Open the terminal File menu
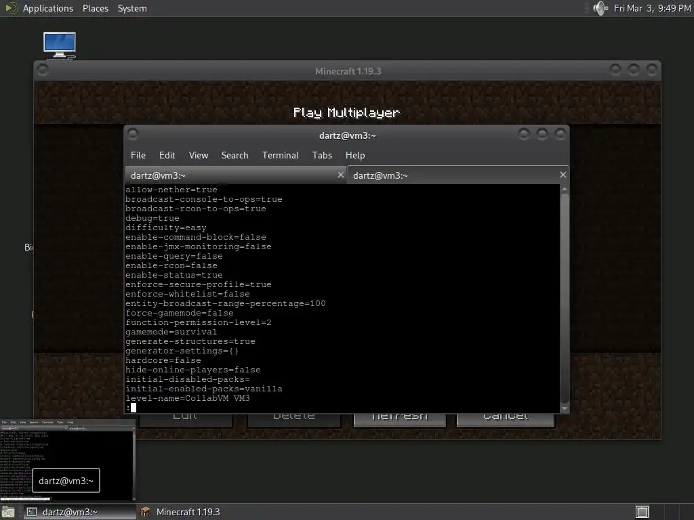Screen dimensions: 694x520 (x=138, y=155)
